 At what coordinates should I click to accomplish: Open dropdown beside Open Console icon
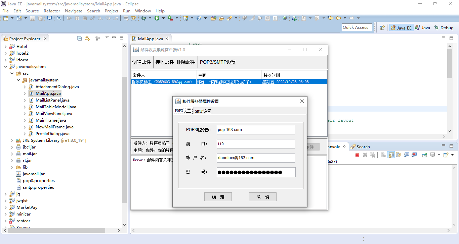452,155
